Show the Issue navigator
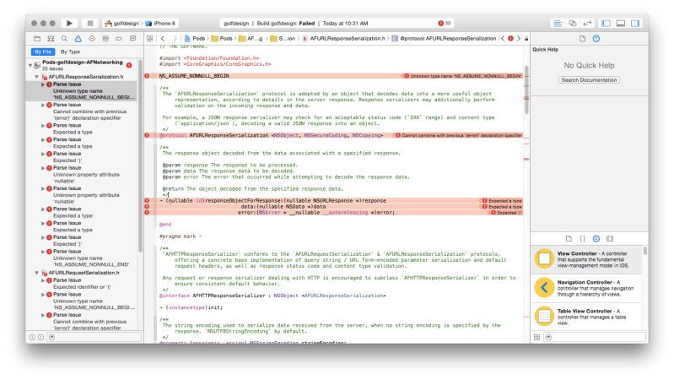 coord(78,38)
